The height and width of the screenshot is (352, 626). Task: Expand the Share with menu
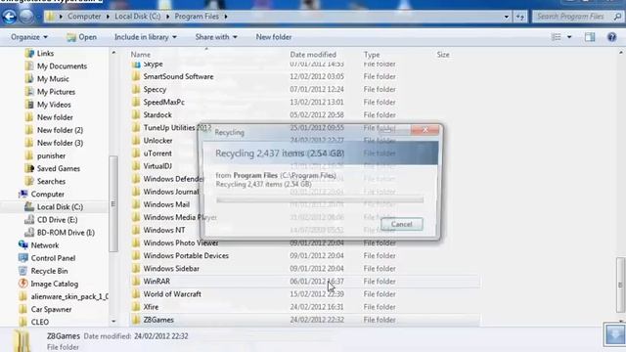(216, 37)
